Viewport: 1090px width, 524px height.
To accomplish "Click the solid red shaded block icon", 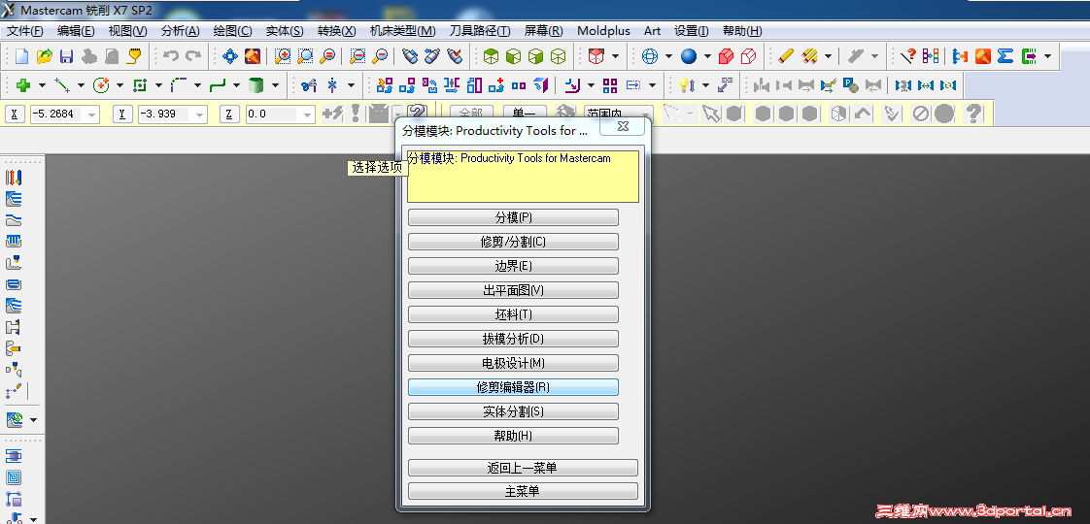I will tap(727, 56).
